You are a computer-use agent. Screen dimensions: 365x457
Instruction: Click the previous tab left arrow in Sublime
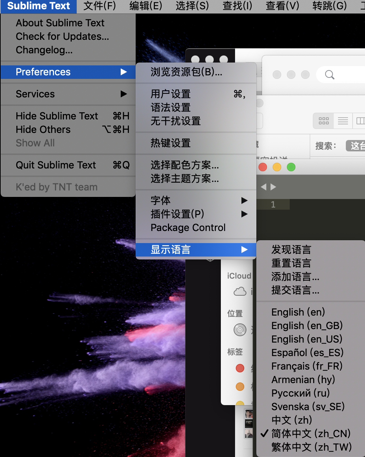263,187
